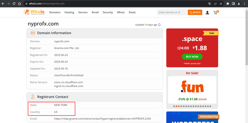Click BUY NOW on .space ad
Image resolution: width=248 pixels, height=123 pixels.
192,57
